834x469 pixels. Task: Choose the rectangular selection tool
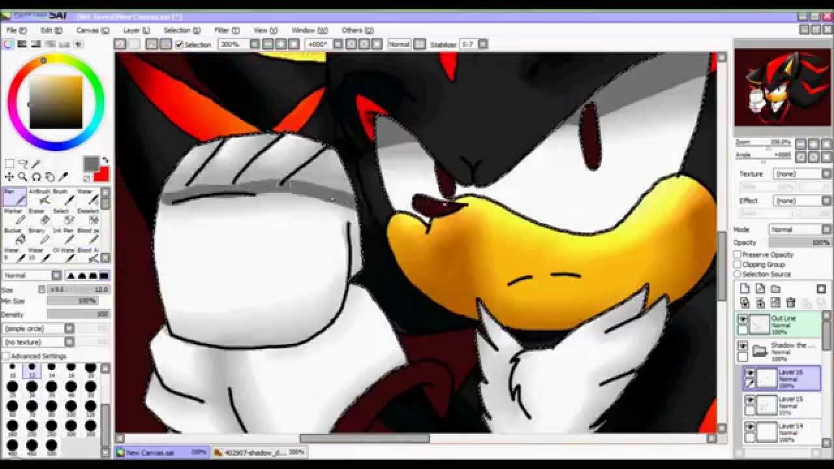[x=10, y=163]
